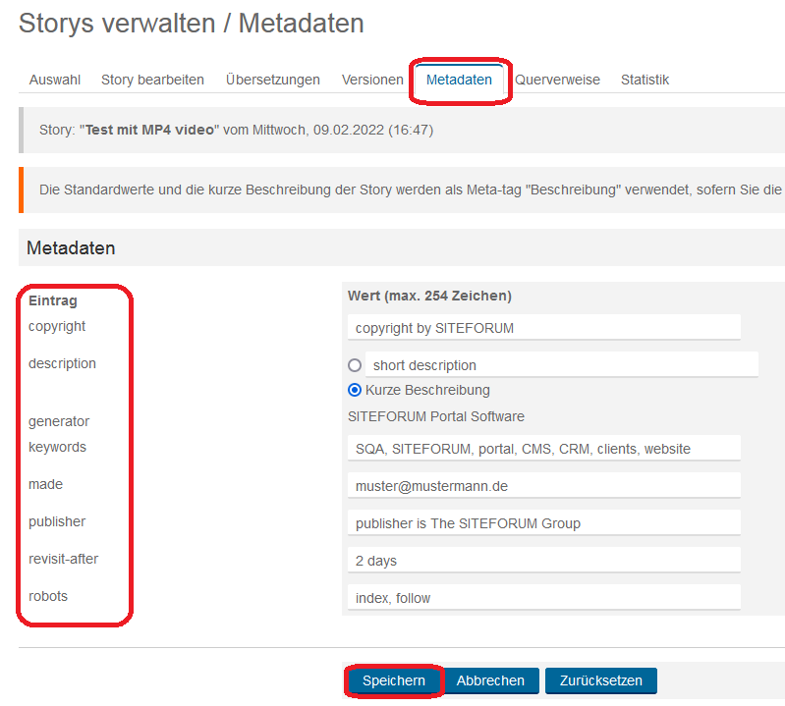Image resolution: width=785 pixels, height=706 pixels.
Task: Click the Zurücksetzen button
Action: [x=600, y=680]
